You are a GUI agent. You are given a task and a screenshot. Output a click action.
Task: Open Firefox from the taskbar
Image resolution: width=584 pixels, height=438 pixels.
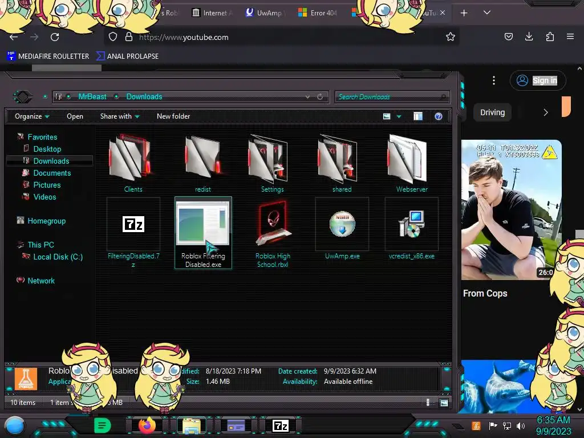[x=147, y=425]
